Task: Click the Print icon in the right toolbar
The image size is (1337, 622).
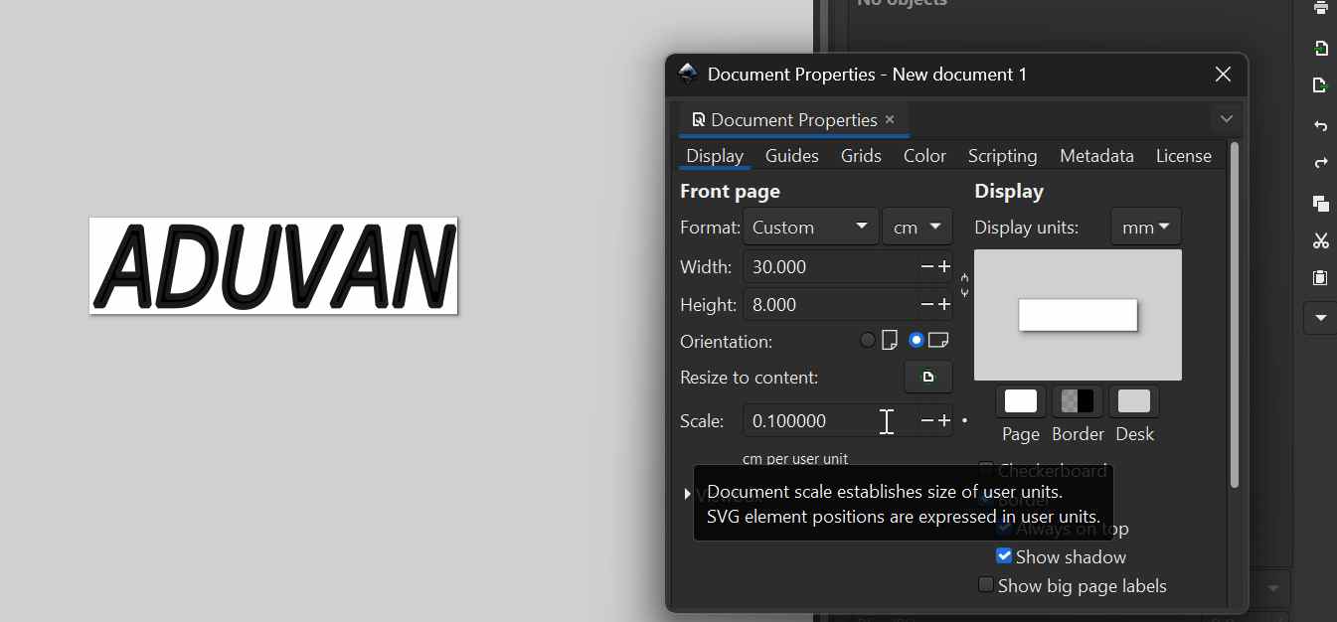Action: (x=1321, y=8)
